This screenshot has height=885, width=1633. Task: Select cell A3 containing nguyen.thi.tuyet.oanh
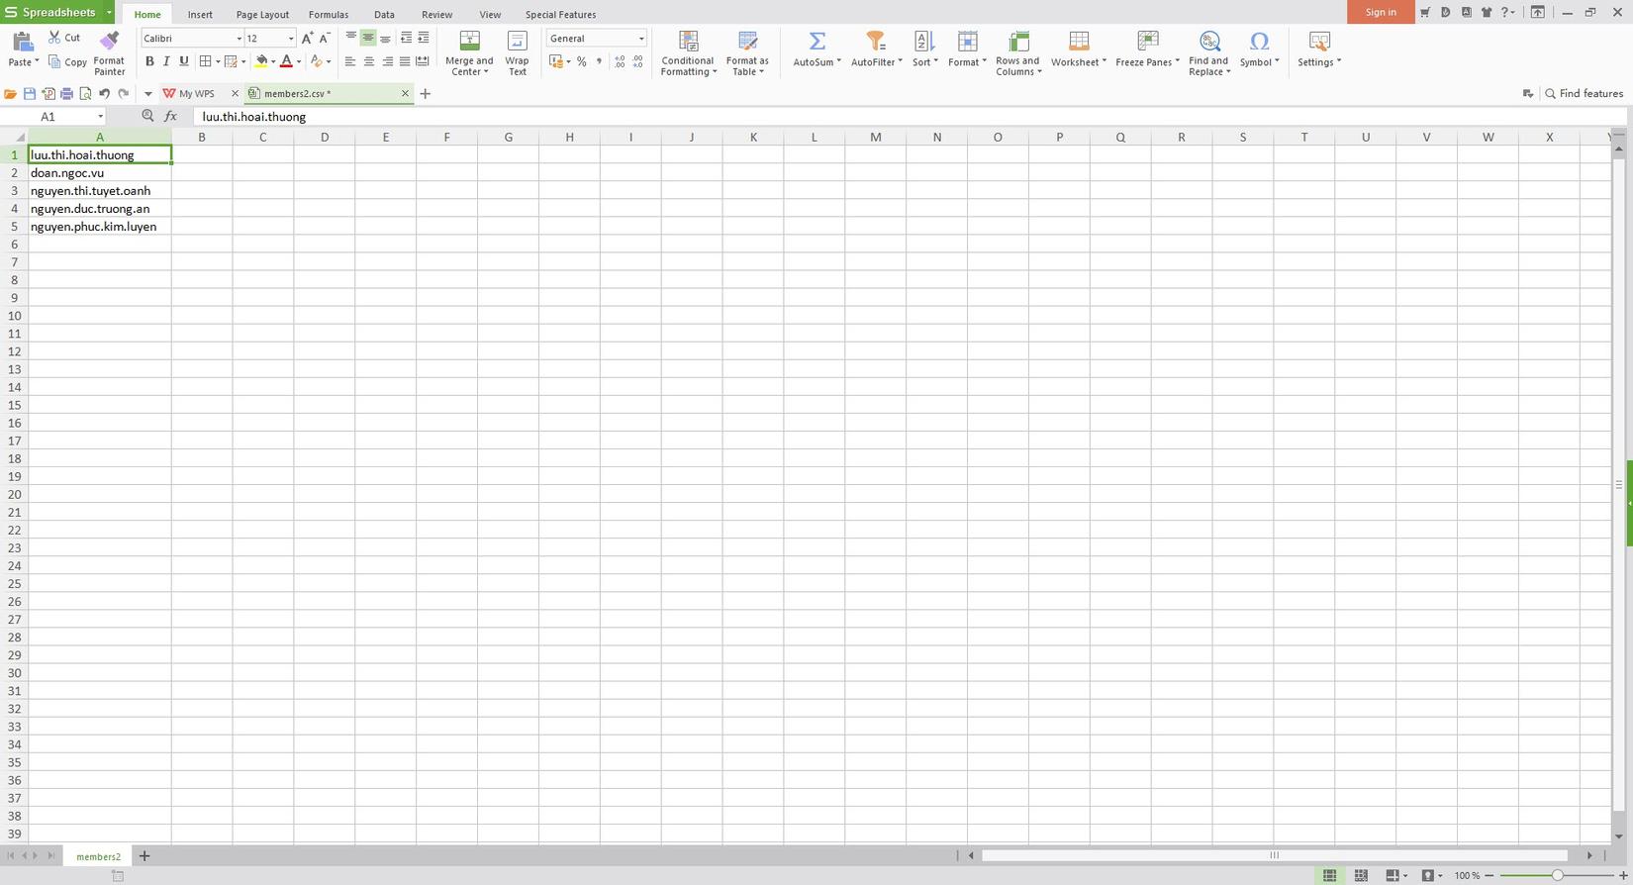tap(100, 191)
